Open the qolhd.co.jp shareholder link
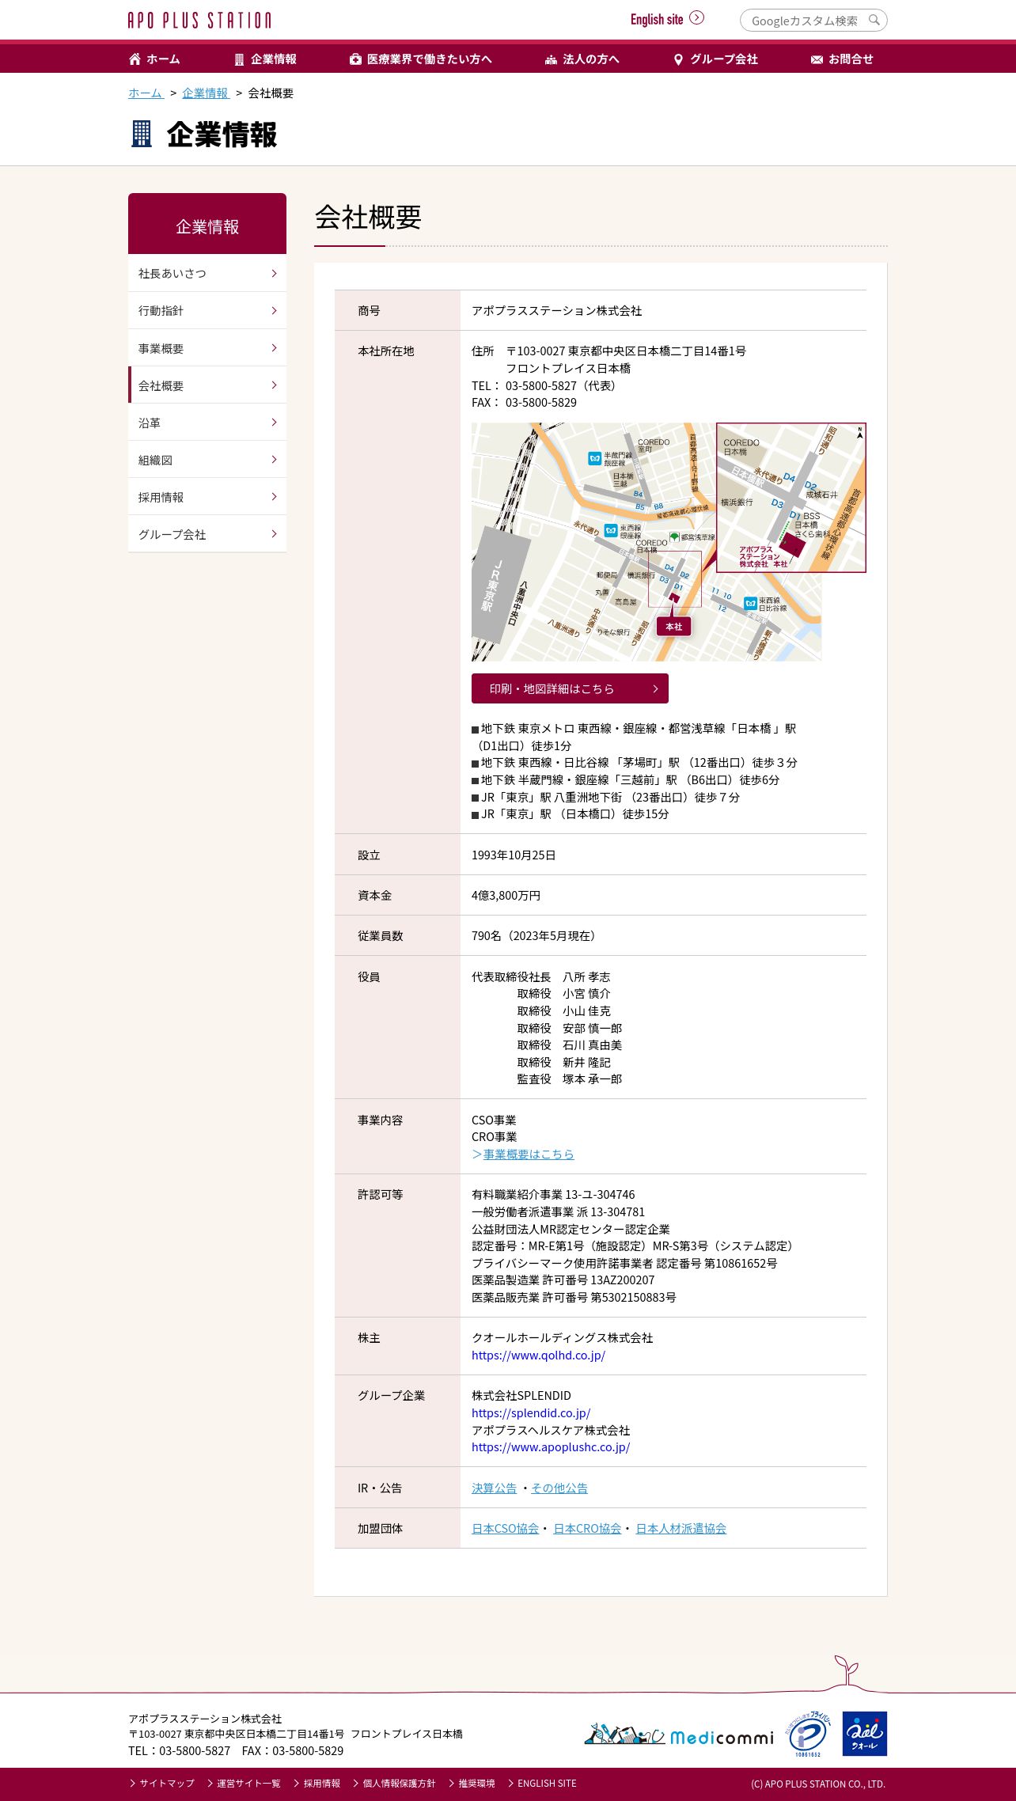Image resolution: width=1016 pixels, height=1801 pixels. [x=538, y=1355]
